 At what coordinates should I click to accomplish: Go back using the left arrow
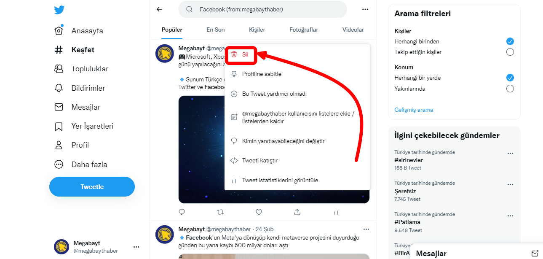tap(159, 9)
